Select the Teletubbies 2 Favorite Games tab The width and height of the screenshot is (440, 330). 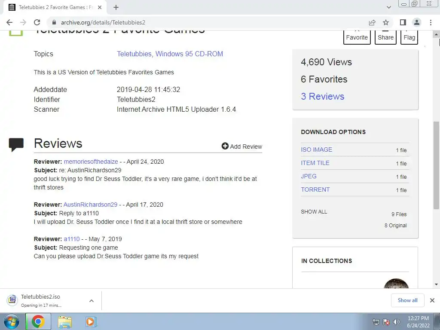point(55,8)
